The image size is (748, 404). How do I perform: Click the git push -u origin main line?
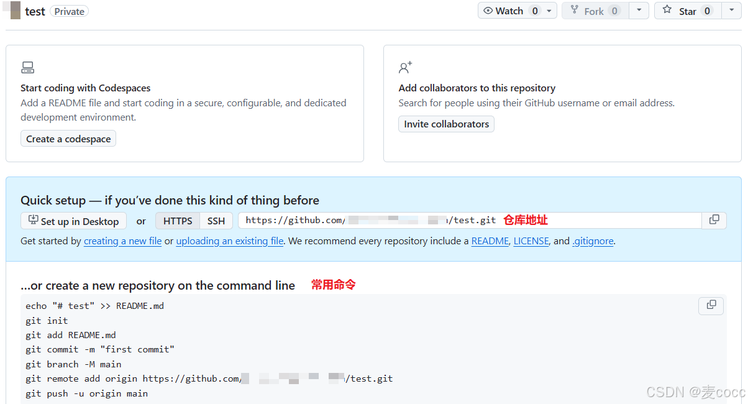86,393
